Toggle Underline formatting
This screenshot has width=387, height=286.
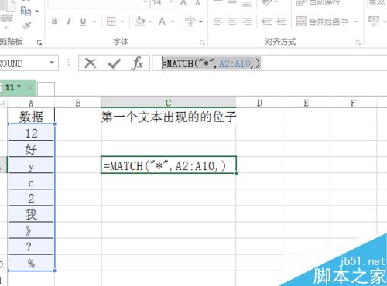83,22
